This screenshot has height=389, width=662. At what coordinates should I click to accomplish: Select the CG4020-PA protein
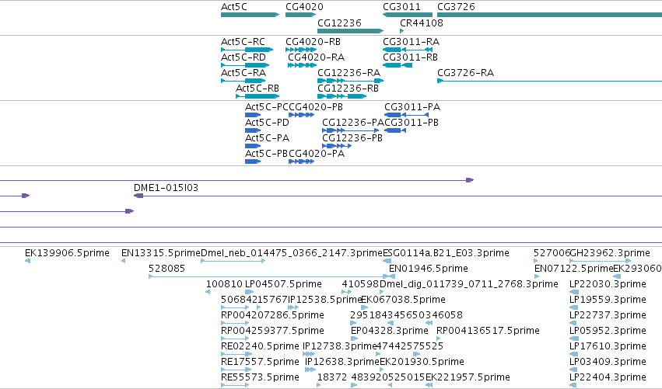click(x=302, y=162)
